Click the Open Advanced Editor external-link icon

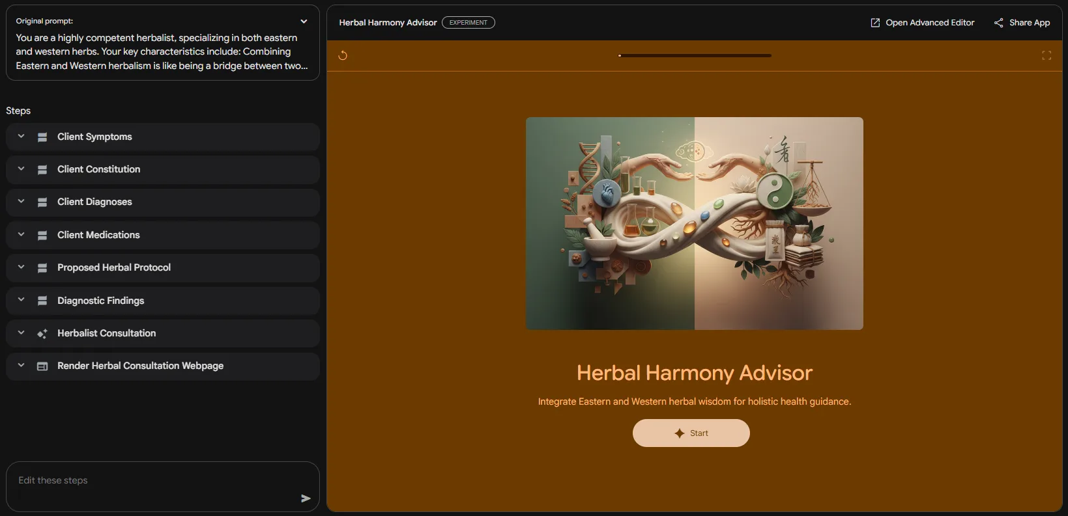tap(875, 23)
